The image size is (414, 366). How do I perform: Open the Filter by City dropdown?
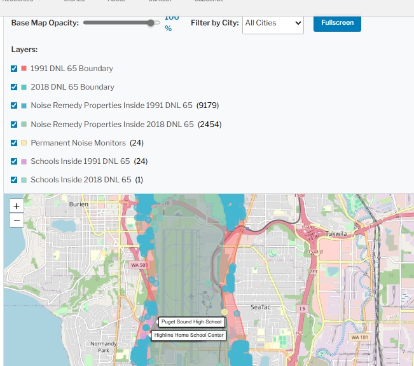pos(273,23)
